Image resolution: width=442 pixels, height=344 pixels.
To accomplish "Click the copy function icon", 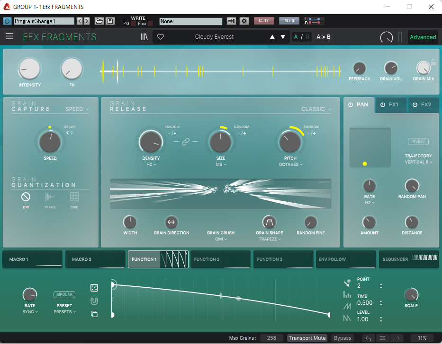I will (94, 314).
